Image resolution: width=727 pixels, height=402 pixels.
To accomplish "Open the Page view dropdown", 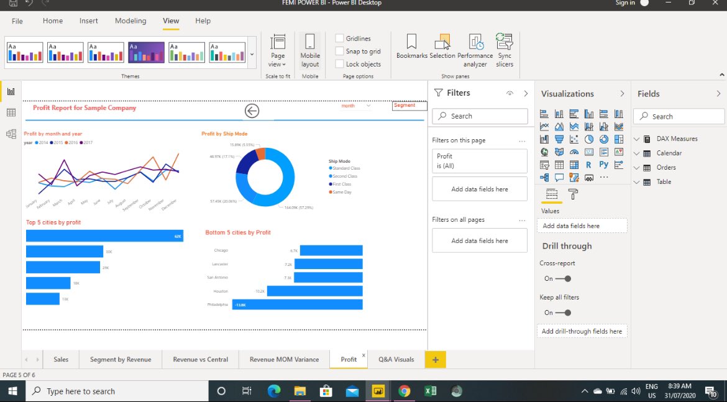I will click(278, 52).
